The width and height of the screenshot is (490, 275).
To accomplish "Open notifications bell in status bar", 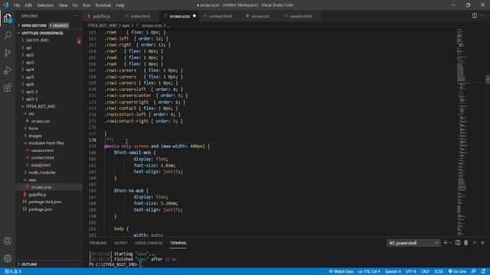I will pyautogui.click(x=483, y=272).
